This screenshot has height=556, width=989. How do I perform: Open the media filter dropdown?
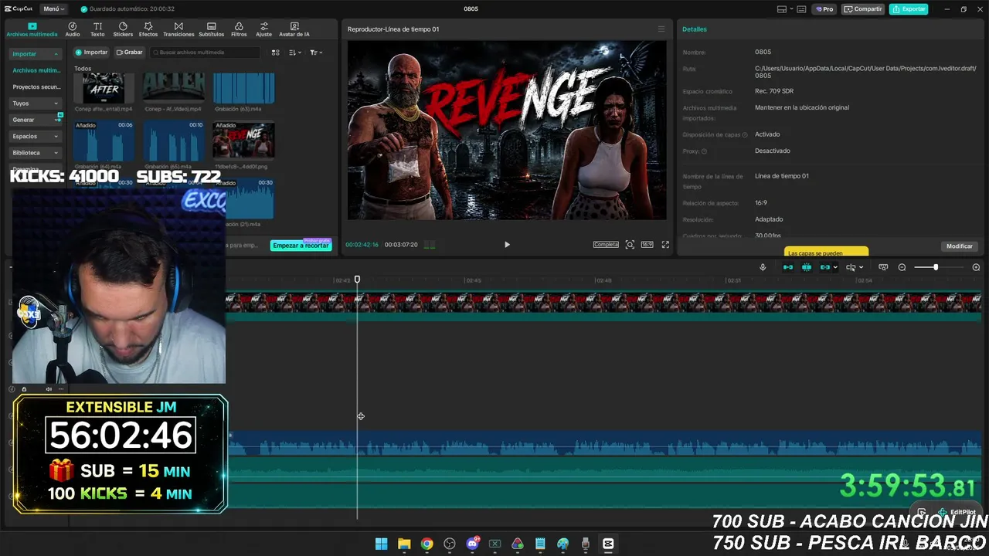[x=316, y=53]
